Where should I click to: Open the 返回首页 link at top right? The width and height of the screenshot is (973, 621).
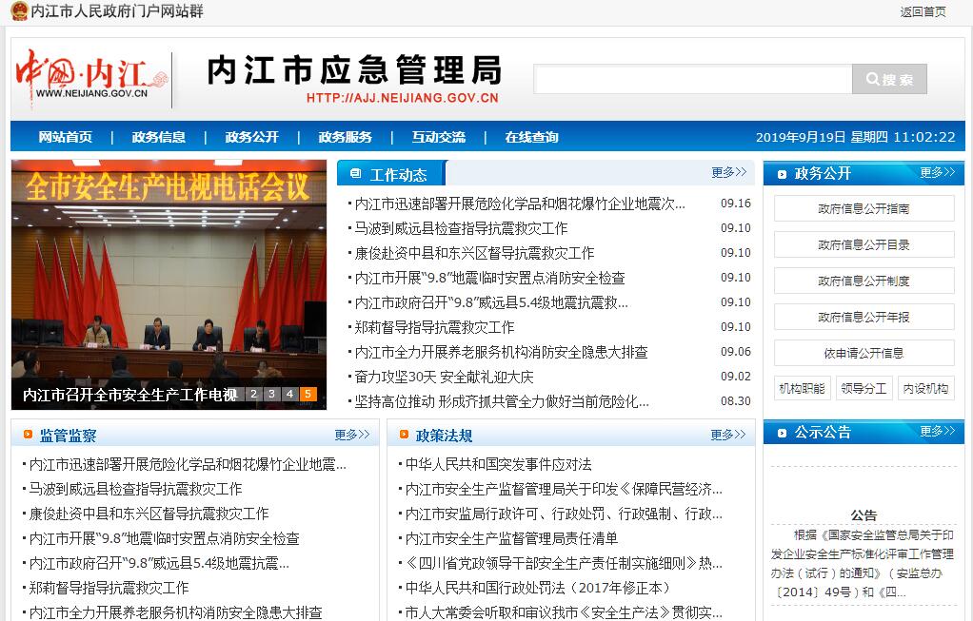(923, 11)
